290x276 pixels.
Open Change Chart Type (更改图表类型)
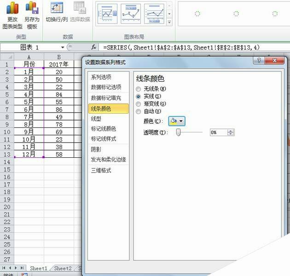click(x=12, y=16)
